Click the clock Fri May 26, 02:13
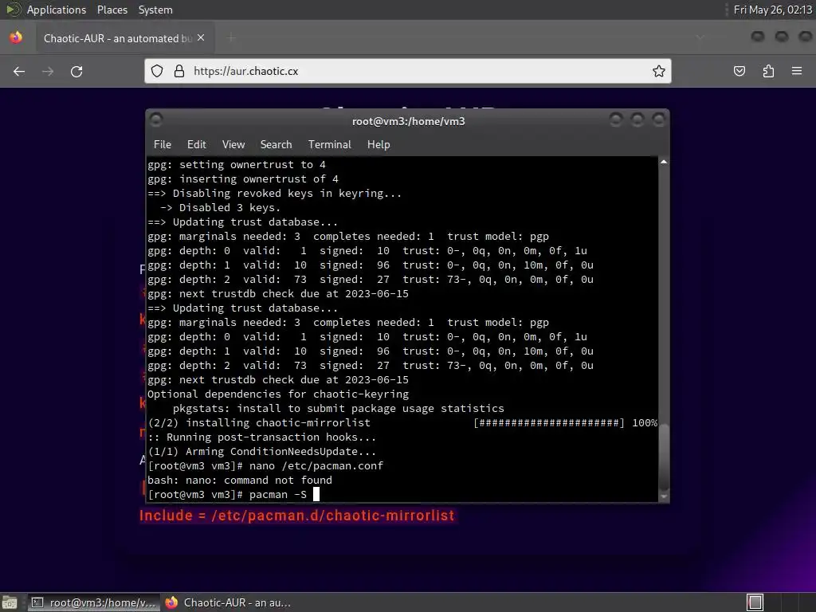The width and height of the screenshot is (816, 612). pos(773,10)
